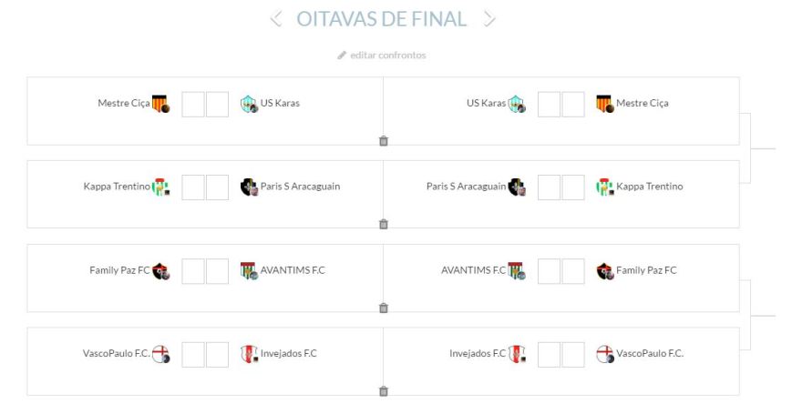This screenshot has height=404, width=792.
Task: Click US Karas home score box, second leg
Action: 549,104
